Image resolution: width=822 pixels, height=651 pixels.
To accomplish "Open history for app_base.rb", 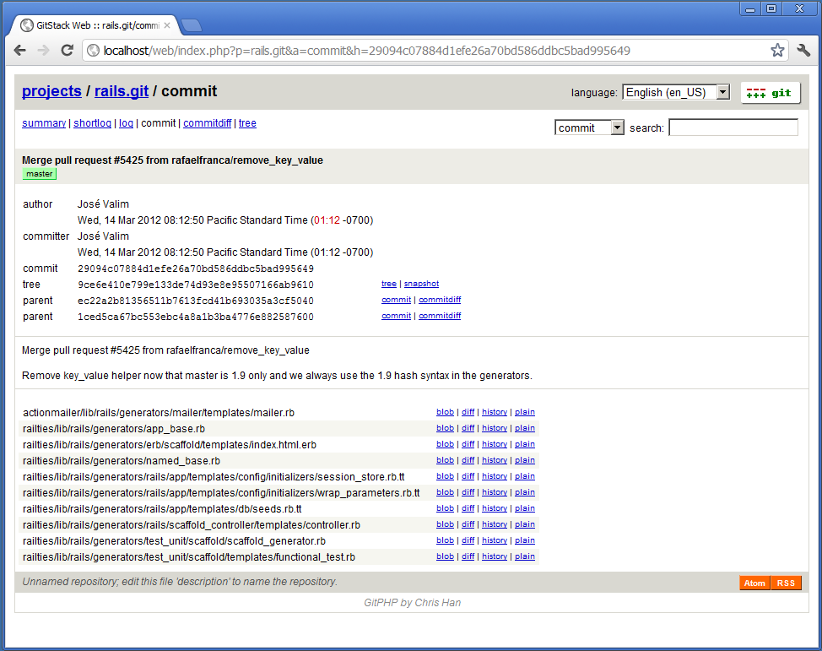I will (495, 427).
